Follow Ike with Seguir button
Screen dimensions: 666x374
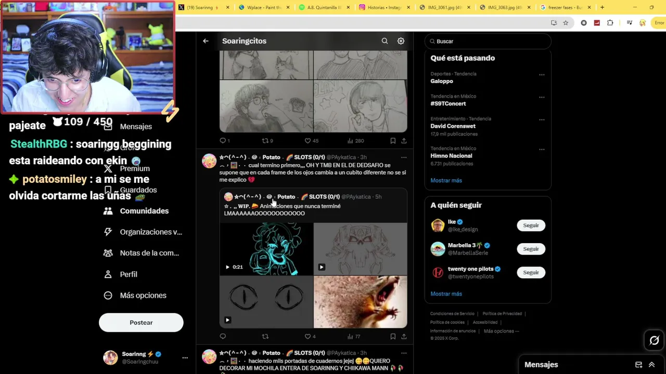coord(531,225)
